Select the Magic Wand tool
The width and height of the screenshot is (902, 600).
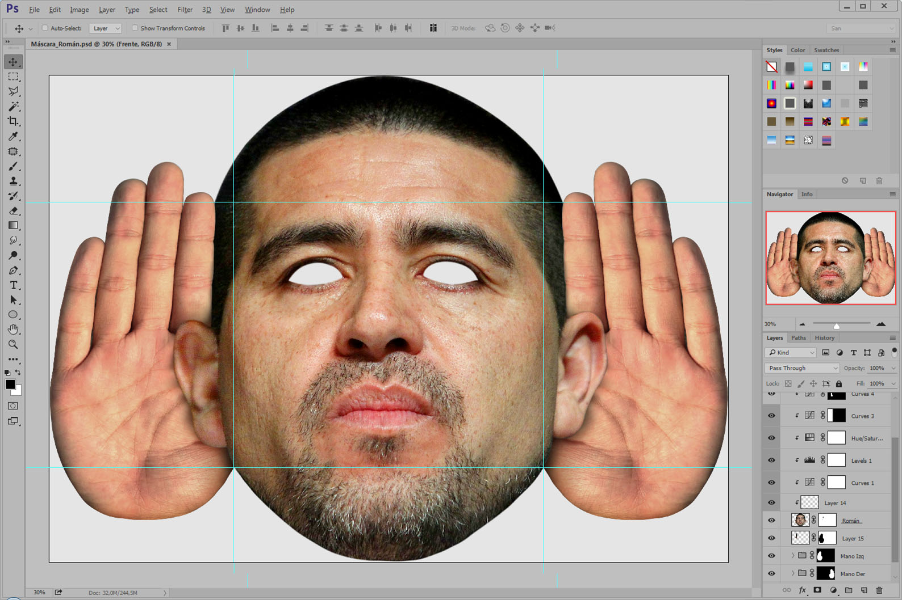[13, 107]
